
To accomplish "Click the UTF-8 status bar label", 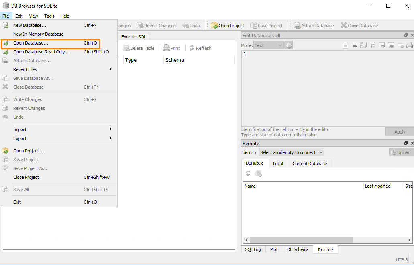I will pyautogui.click(x=402, y=260).
